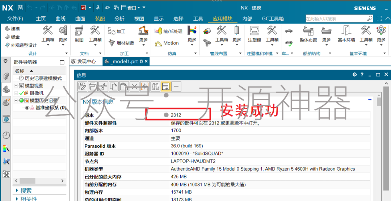Toggle visibility eye of 基准坐标系 (0)

pos(27,108)
